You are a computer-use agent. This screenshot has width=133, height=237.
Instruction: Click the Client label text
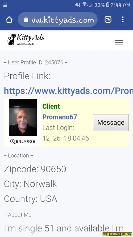point(51,106)
